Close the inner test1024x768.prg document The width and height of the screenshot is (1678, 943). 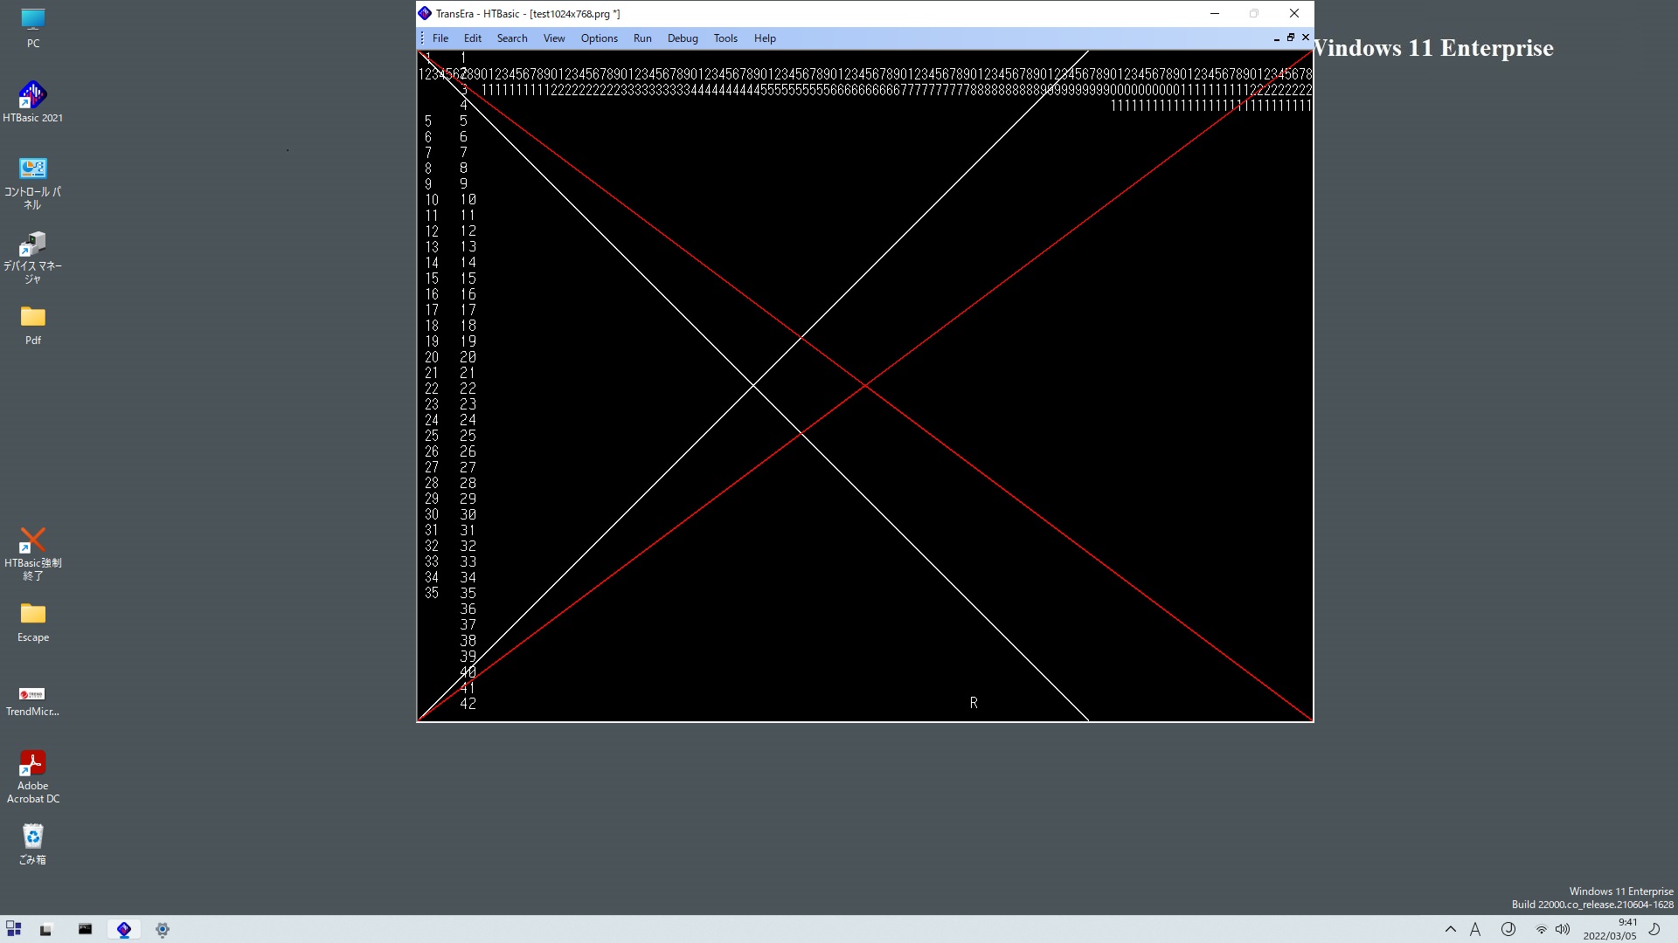pos(1306,38)
